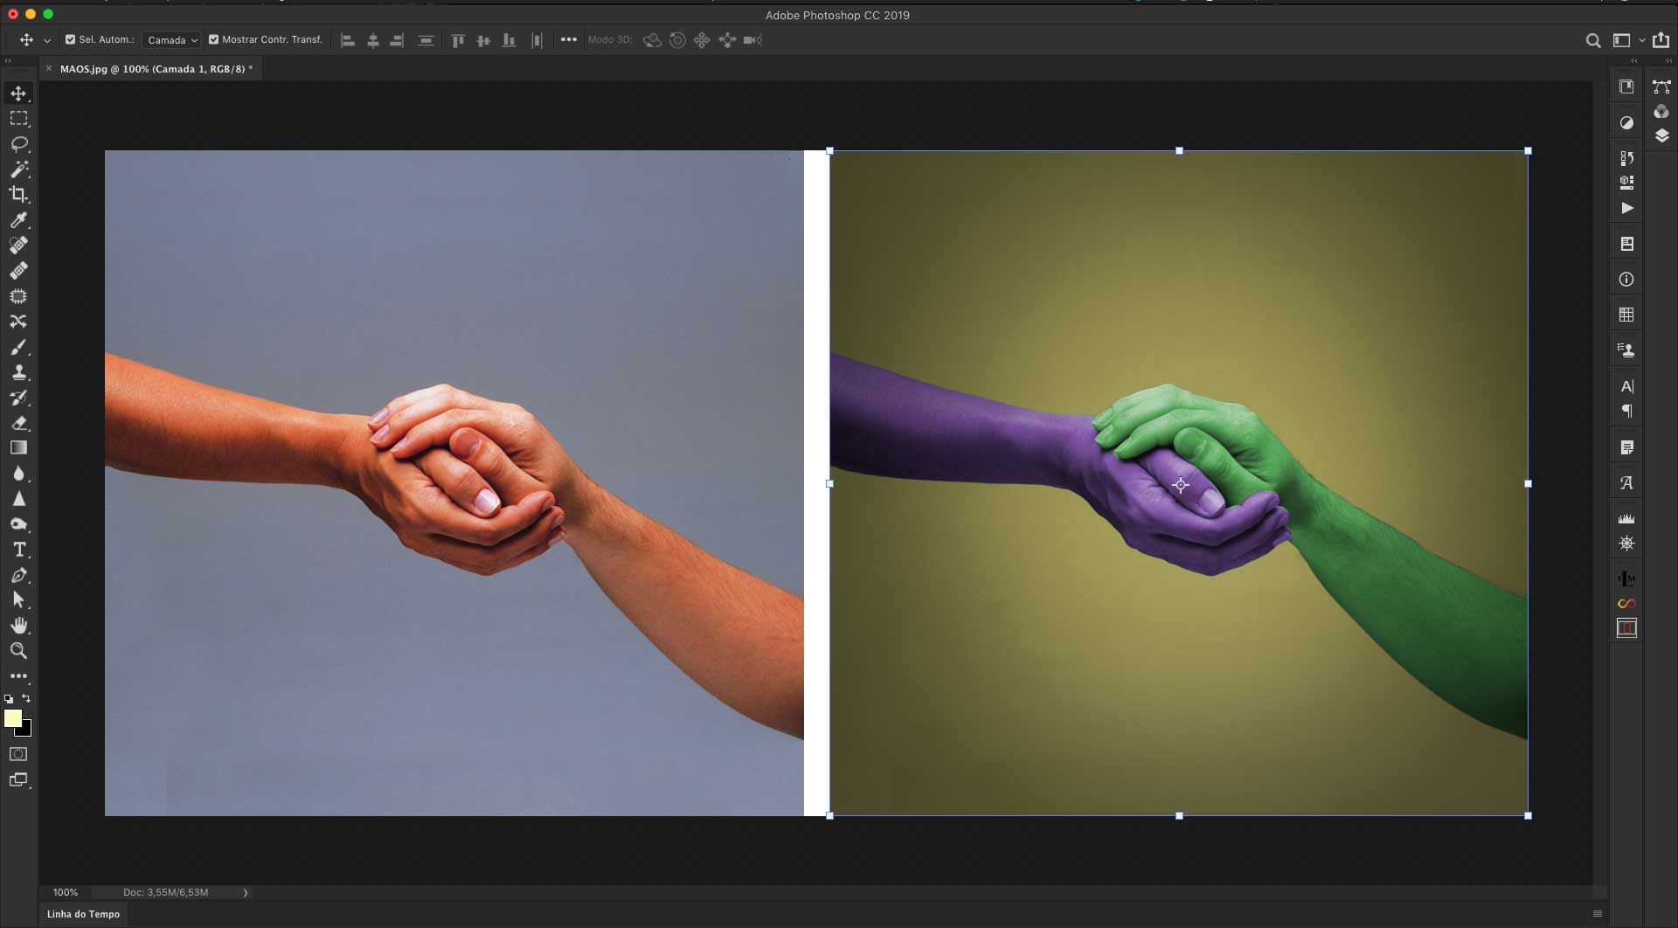The height and width of the screenshot is (928, 1678).
Task: Select the Horizontal Type tool
Action: tap(18, 550)
